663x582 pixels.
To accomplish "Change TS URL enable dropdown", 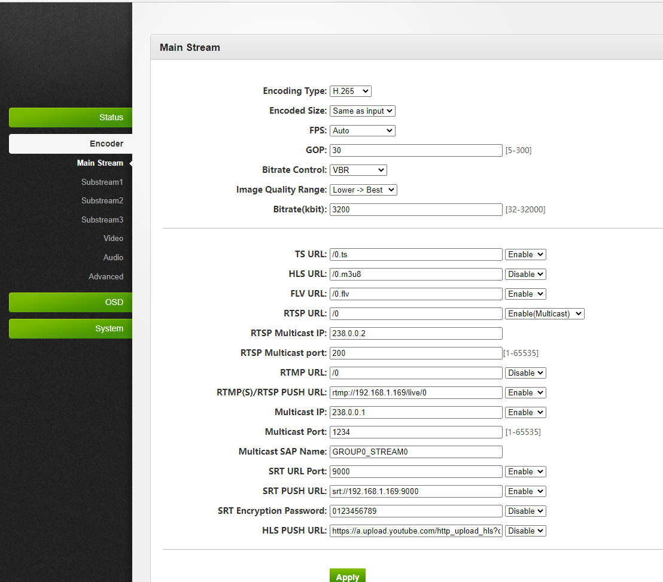I will tap(525, 254).
